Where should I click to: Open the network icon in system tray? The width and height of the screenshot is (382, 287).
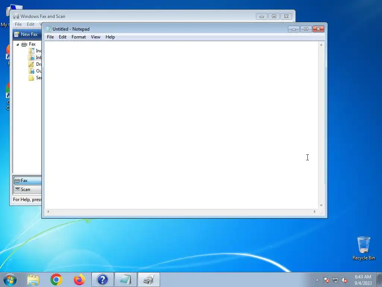point(335,280)
